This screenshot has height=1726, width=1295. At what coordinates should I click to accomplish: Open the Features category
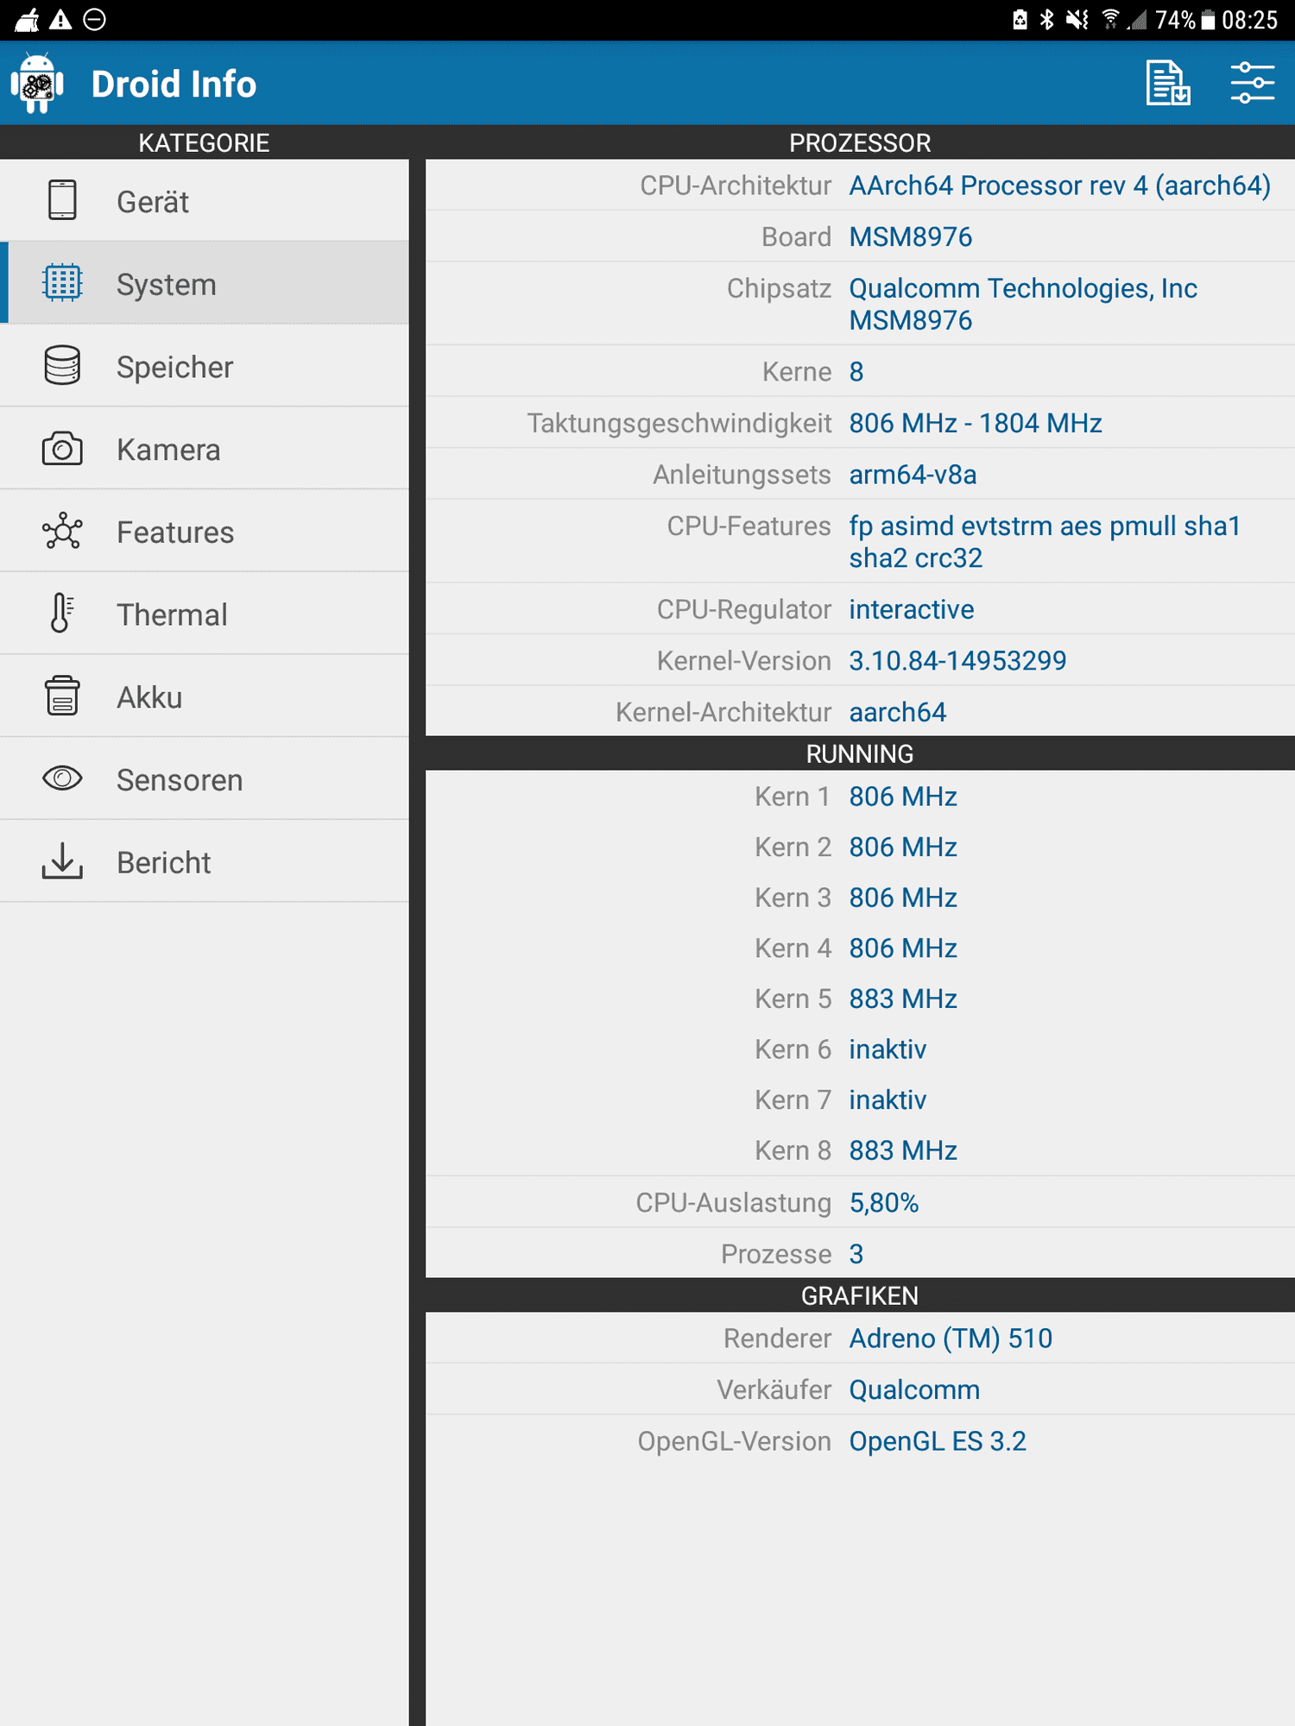click(205, 532)
